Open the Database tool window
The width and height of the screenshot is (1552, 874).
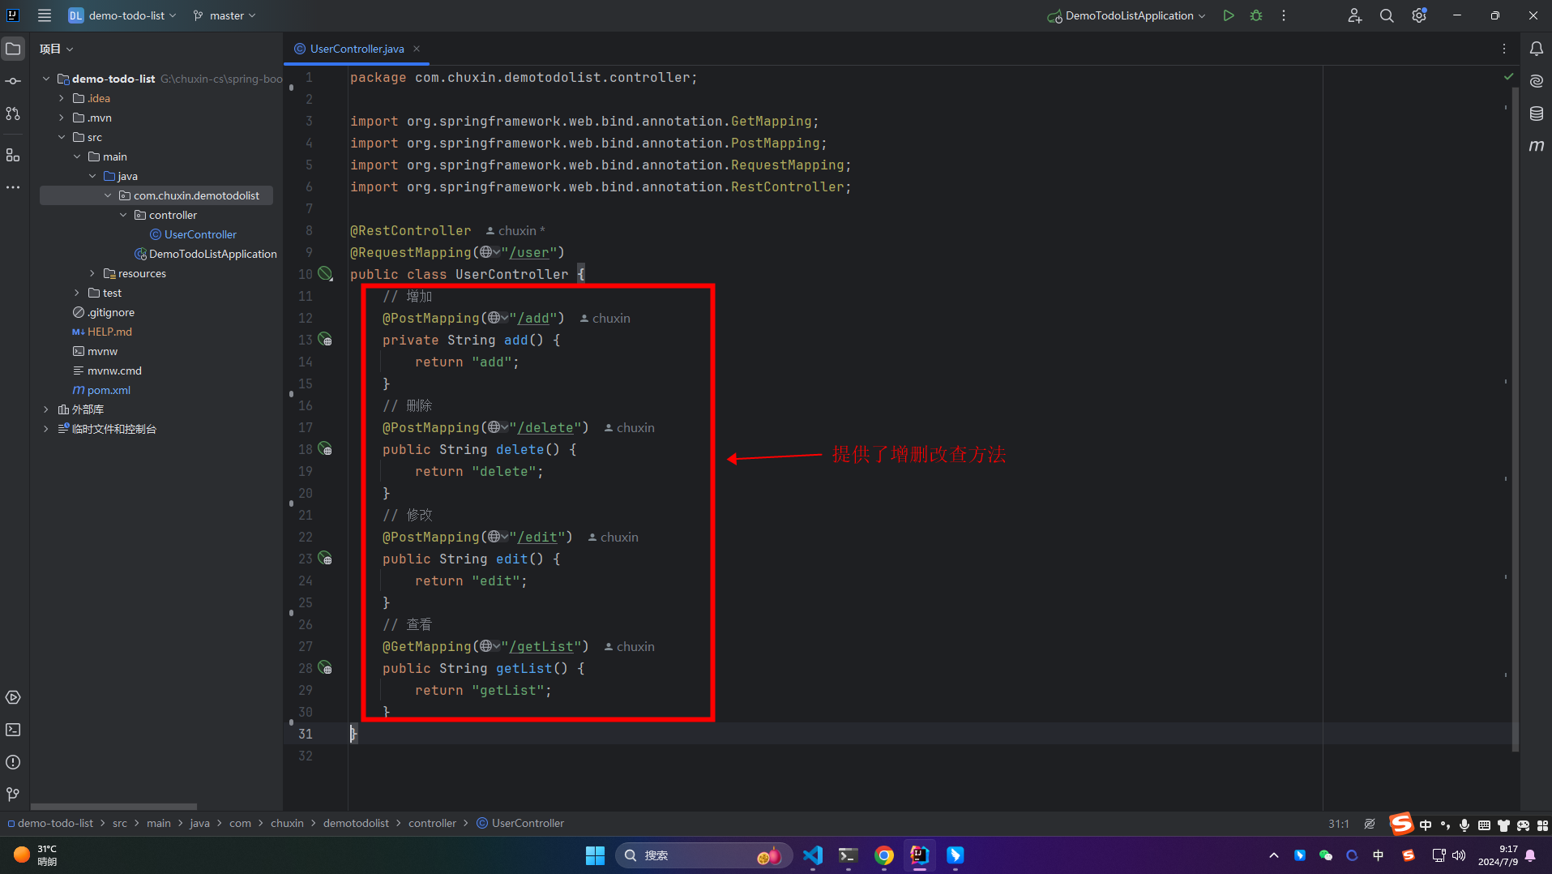point(1537,114)
